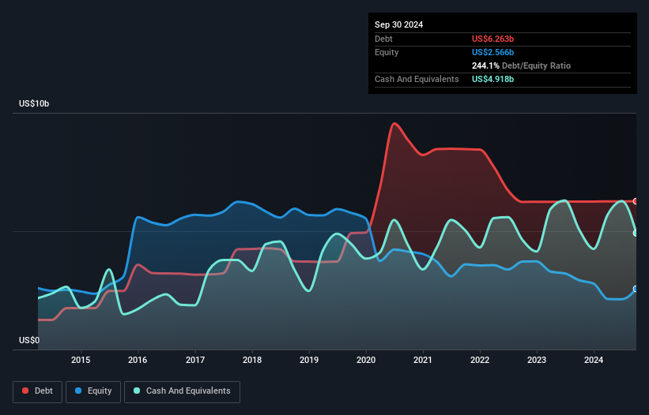This screenshot has height=415, width=649.
Task: Click the US$0 y-axis label
Action: (x=29, y=340)
